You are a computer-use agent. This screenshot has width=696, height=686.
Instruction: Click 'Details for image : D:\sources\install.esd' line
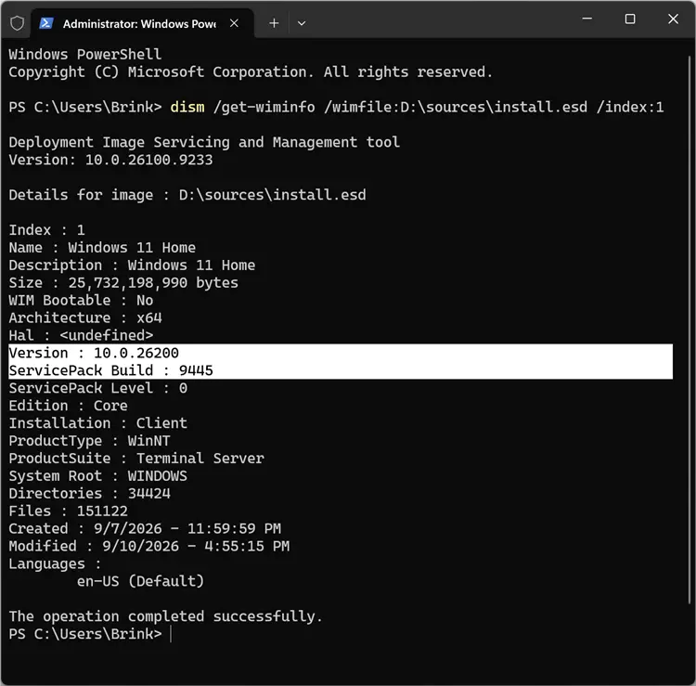187,195
